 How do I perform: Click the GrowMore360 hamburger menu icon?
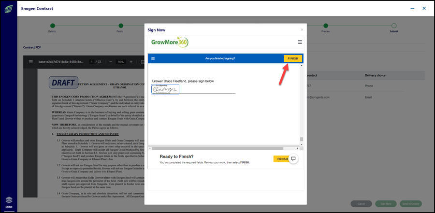[x=300, y=42]
